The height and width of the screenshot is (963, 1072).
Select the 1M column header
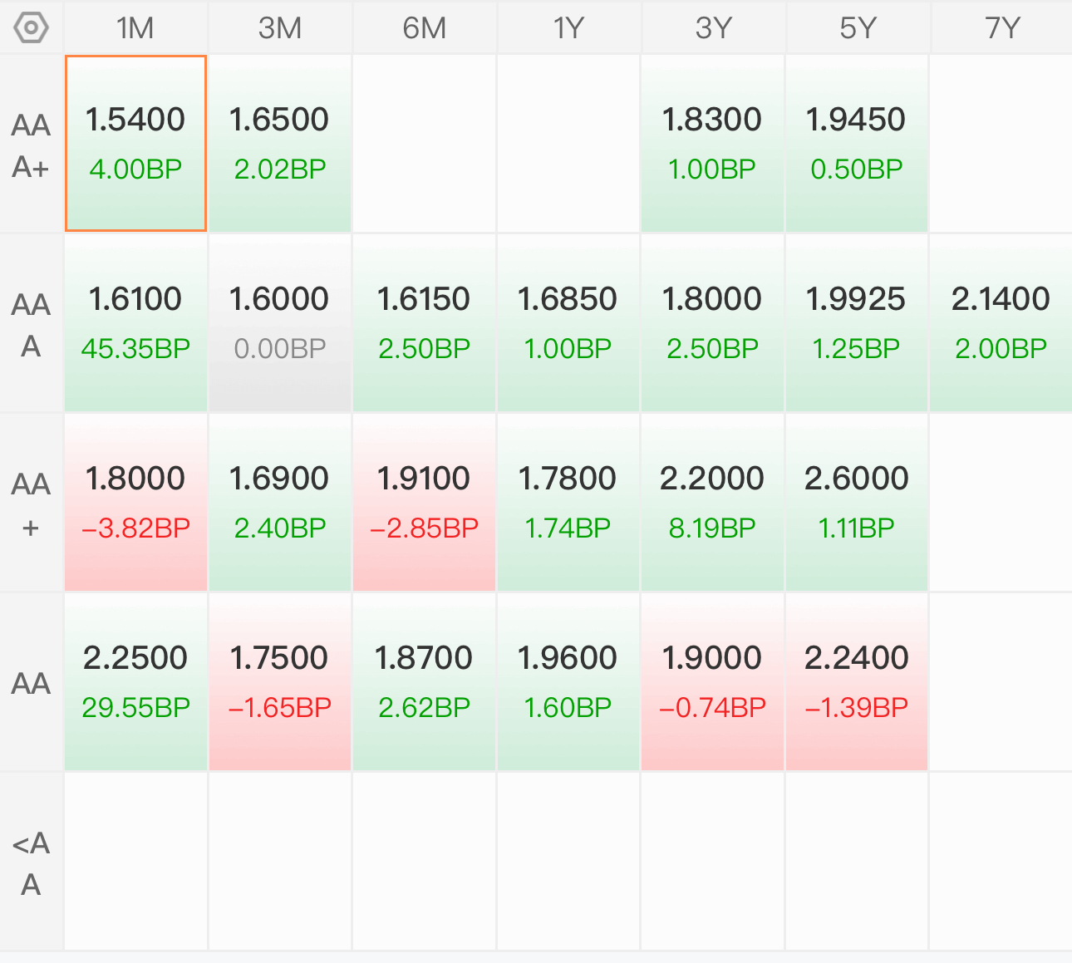click(x=135, y=28)
